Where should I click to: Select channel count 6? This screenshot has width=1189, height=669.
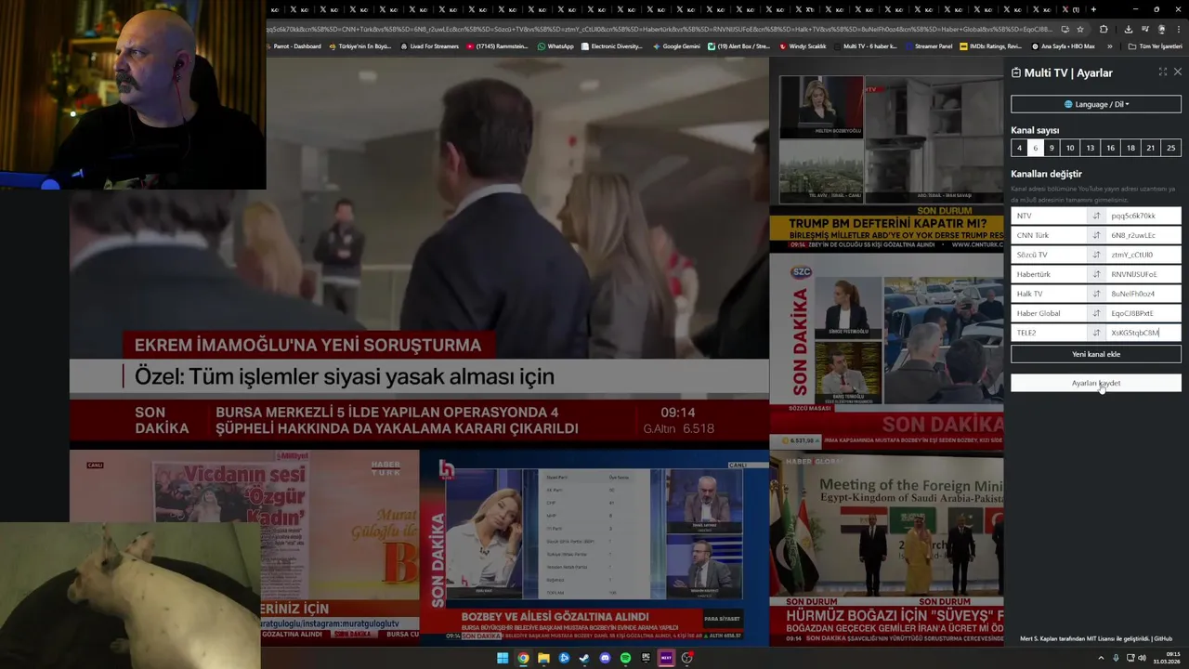pyautogui.click(x=1035, y=148)
